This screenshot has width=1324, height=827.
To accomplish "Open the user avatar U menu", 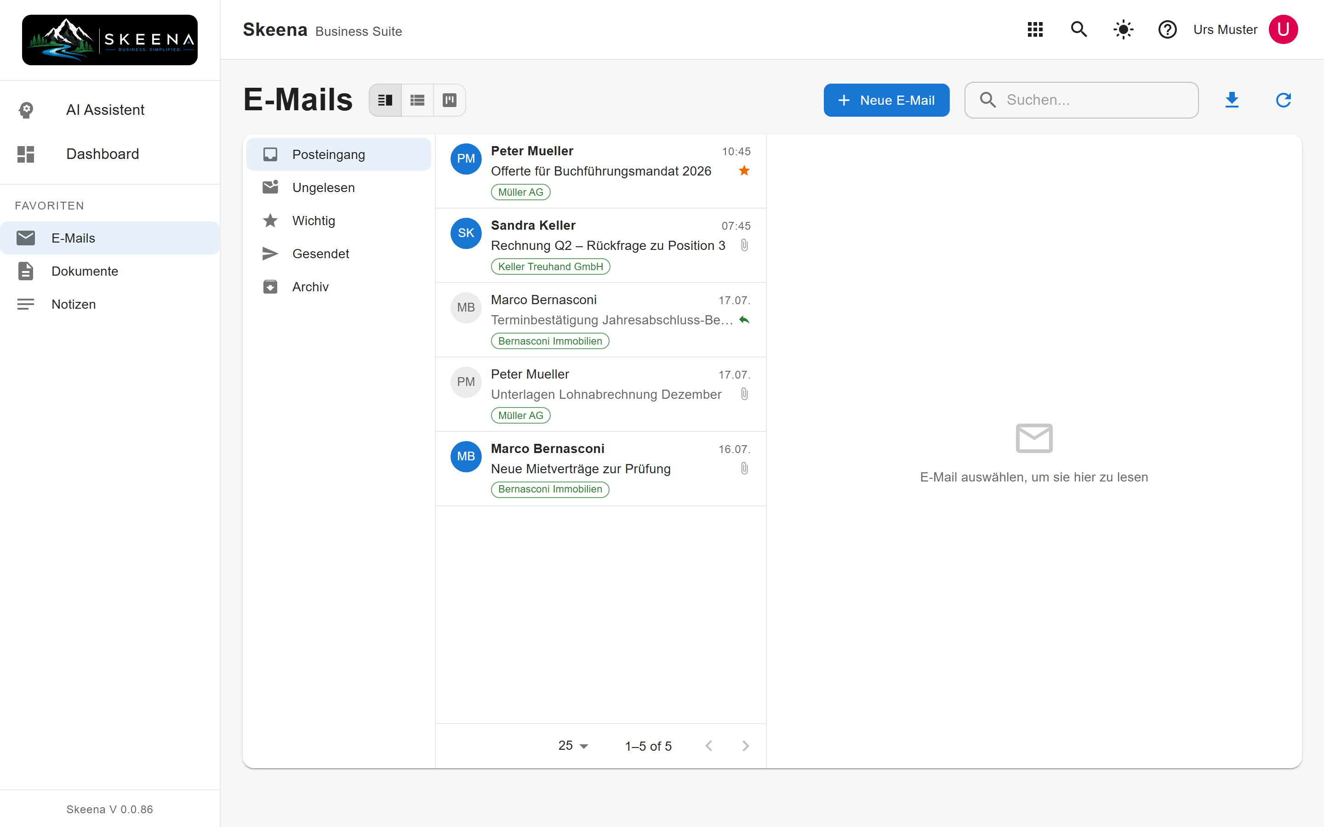I will tap(1284, 29).
